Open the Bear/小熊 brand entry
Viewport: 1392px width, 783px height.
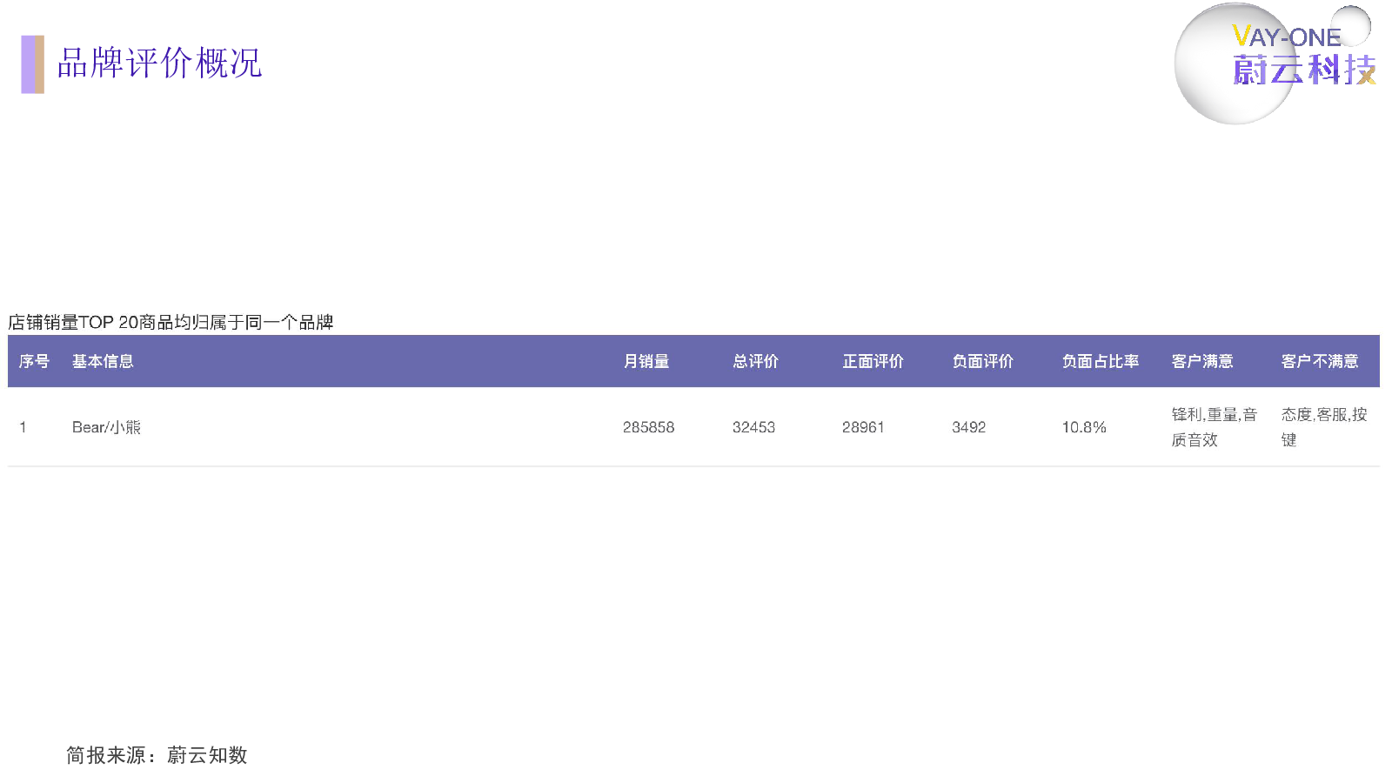[106, 427]
